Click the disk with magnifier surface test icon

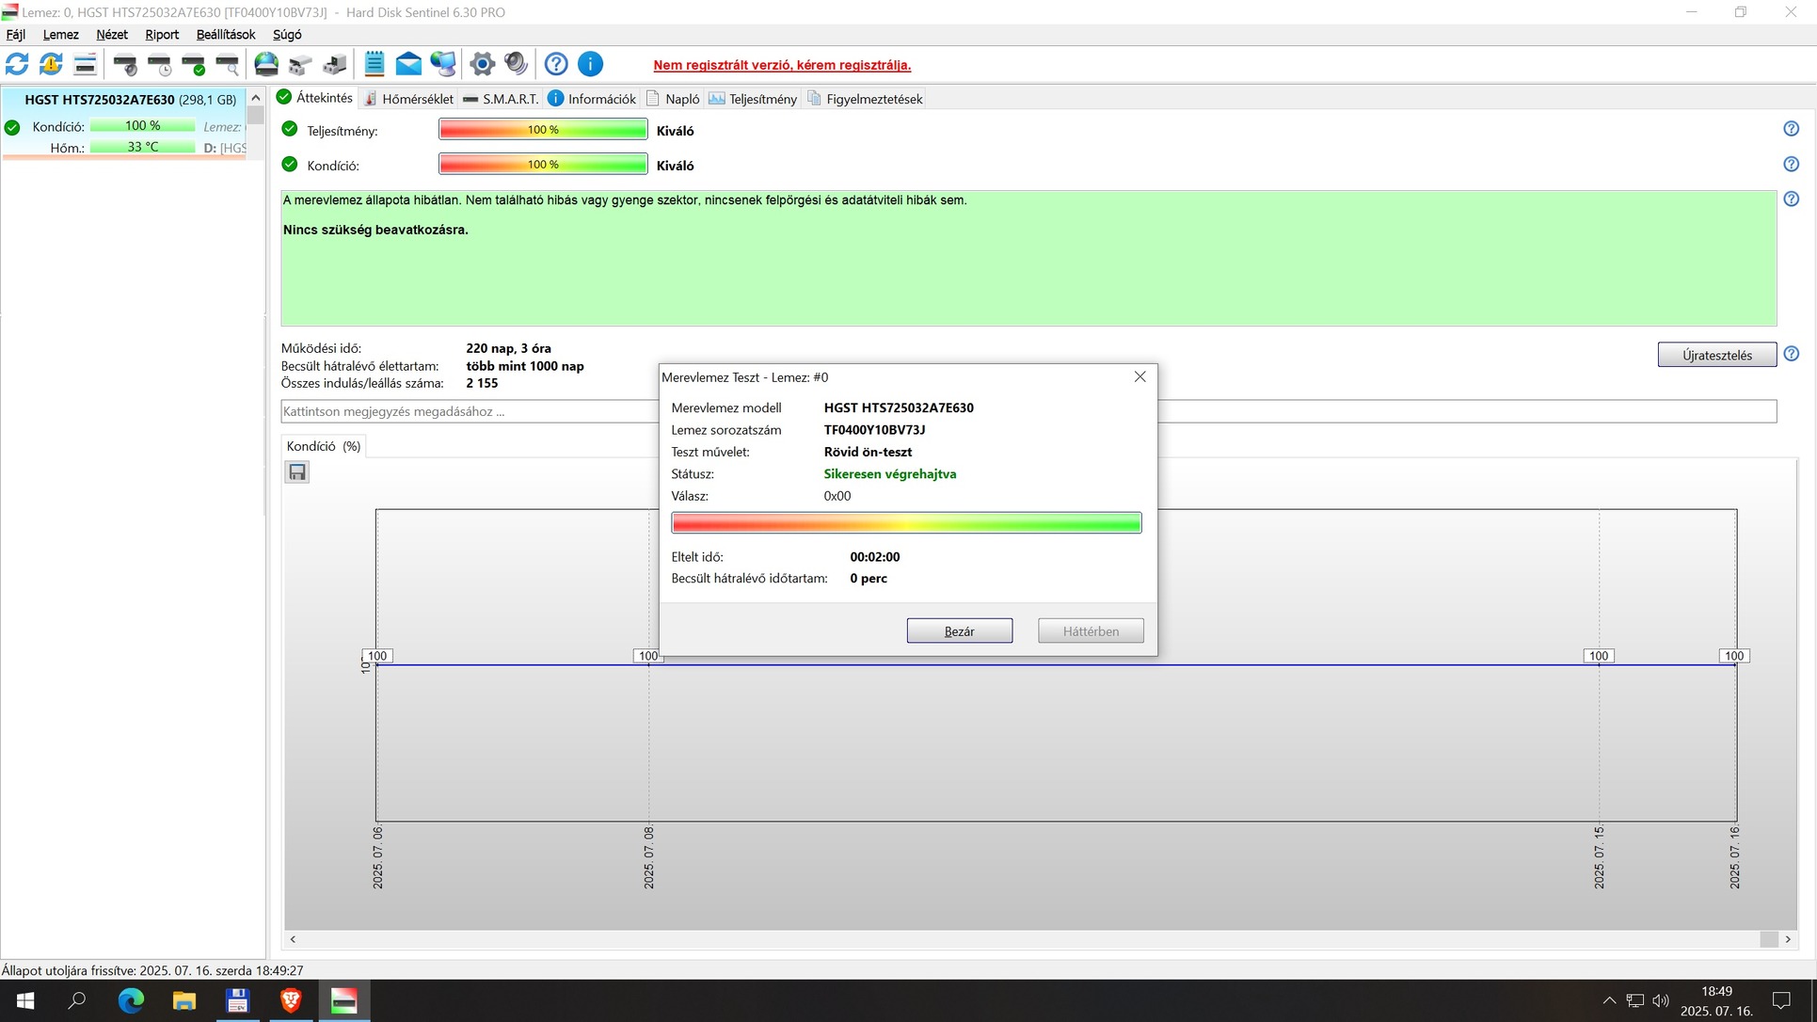coord(227,64)
